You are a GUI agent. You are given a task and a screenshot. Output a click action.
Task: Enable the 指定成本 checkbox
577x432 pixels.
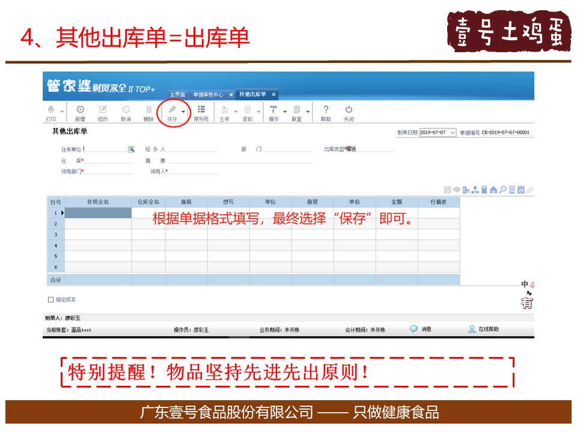(x=50, y=299)
